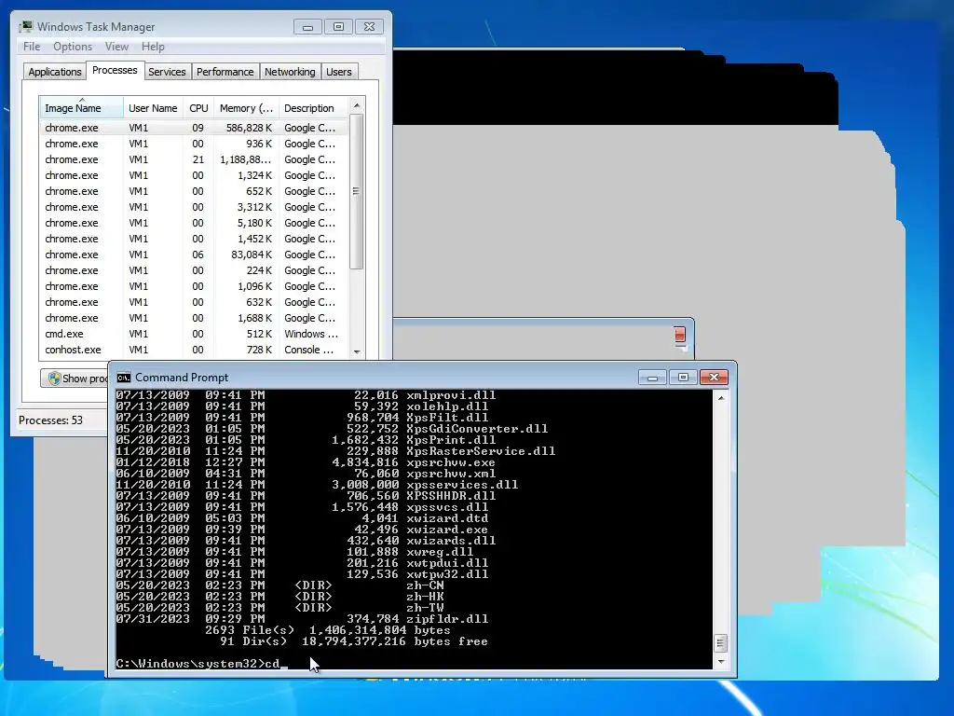This screenshot has height=716, width=954.
Task: Click XpsGdiConverter.dll in the Command Prompt listing
Action: (477, 429)
